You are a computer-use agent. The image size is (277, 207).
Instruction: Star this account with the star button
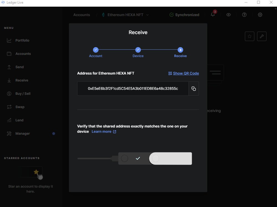(249, 36)
